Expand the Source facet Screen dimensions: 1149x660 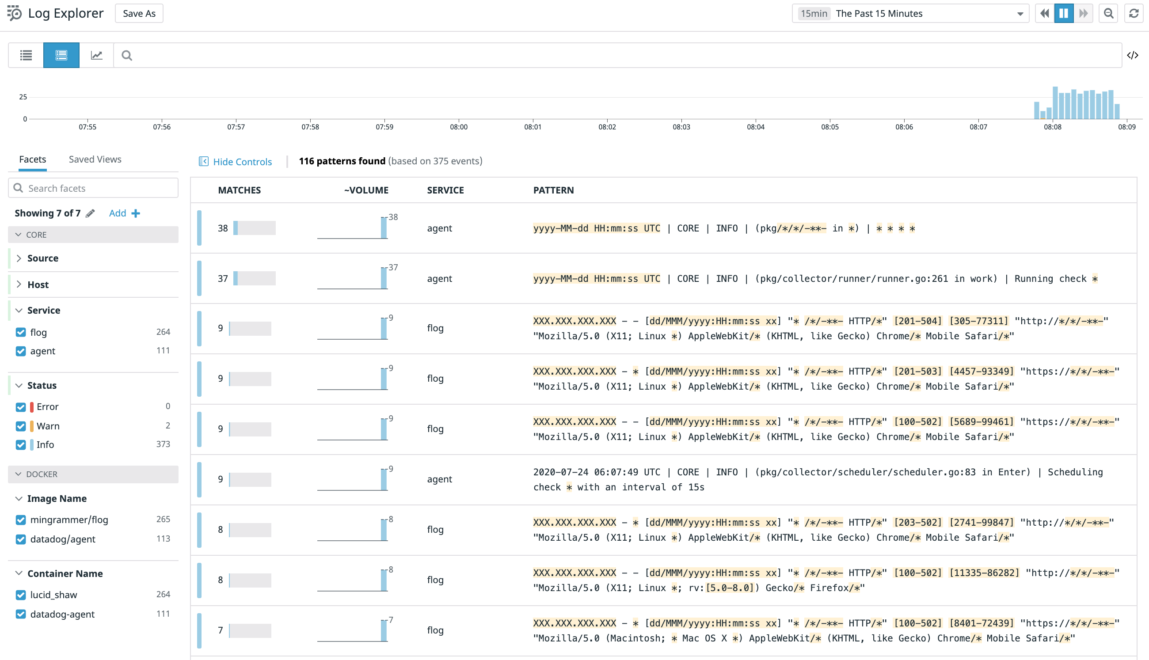(x=42, y=258)
